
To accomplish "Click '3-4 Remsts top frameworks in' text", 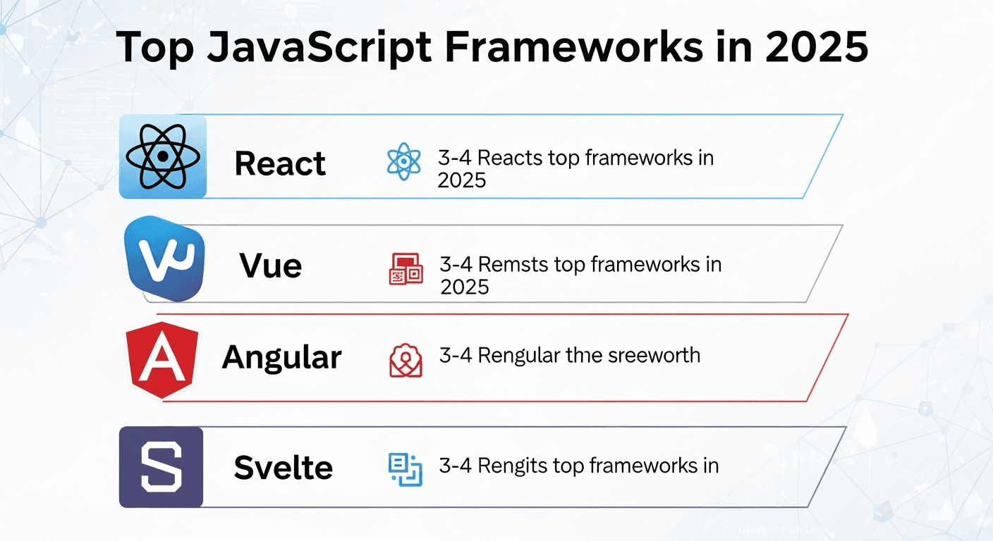I will click(x=580, y=264).
